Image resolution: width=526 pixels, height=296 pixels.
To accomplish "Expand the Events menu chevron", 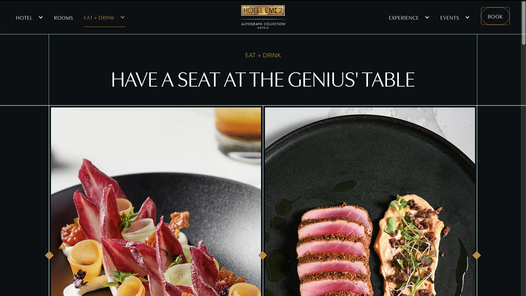I will (x=467, y=18).
